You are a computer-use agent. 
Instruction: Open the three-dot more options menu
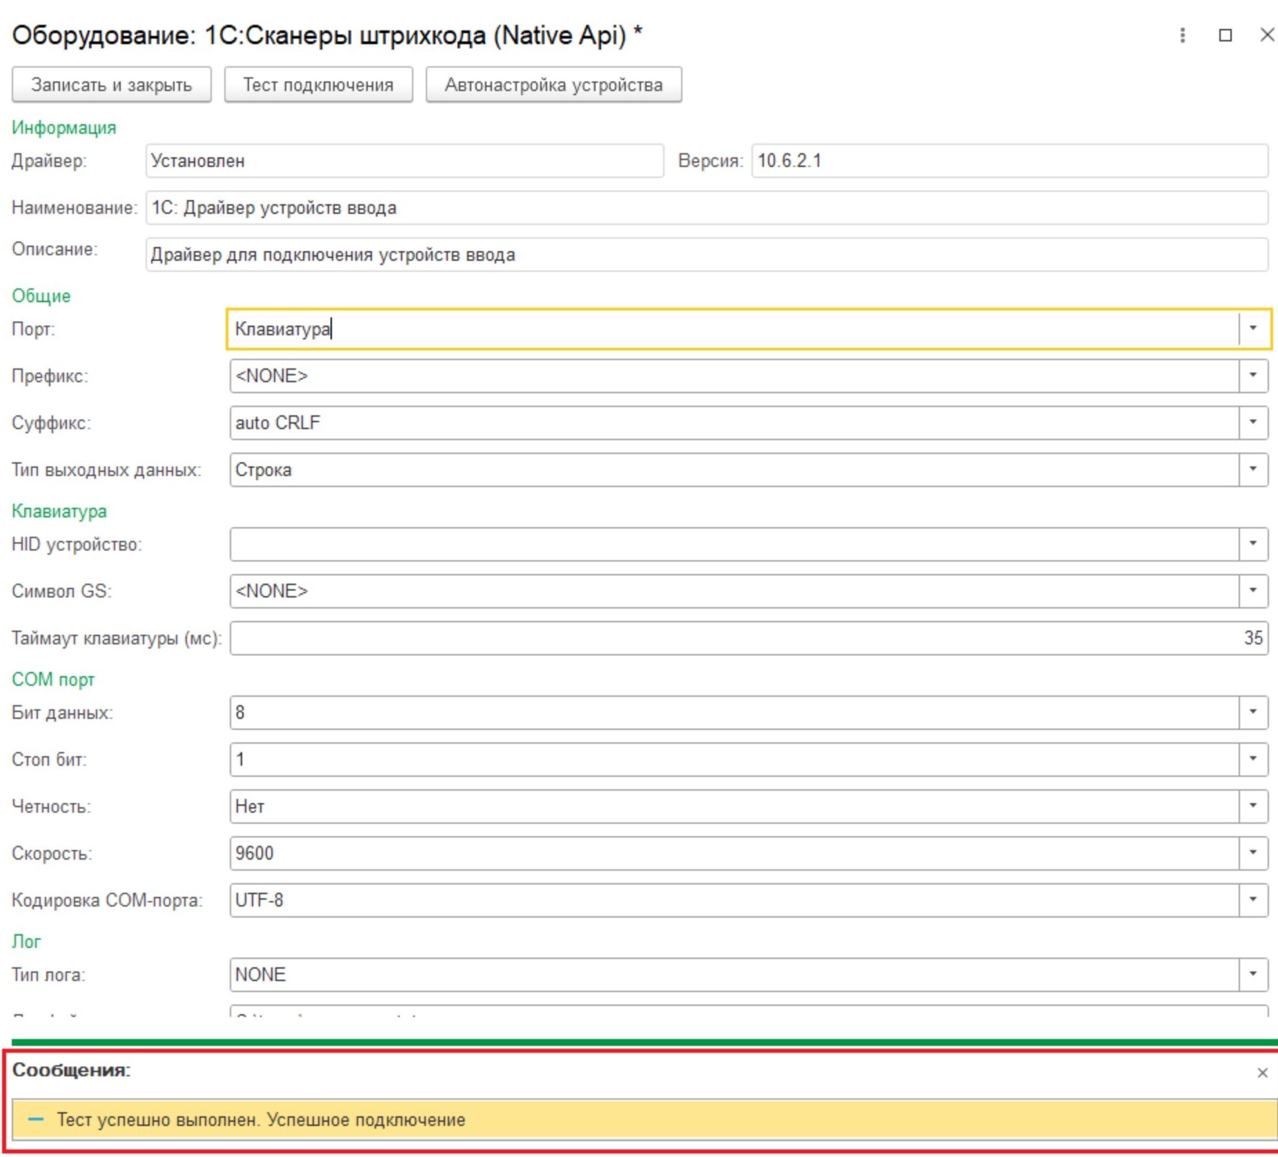pos(1182,35)
